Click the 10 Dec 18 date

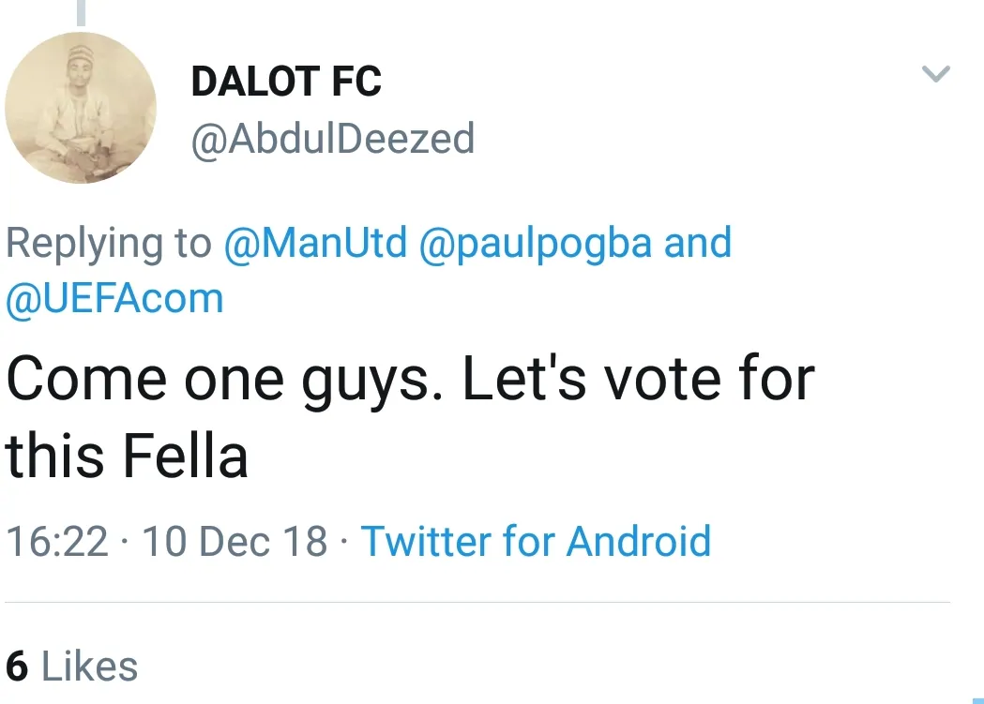(x=235, y=542)
